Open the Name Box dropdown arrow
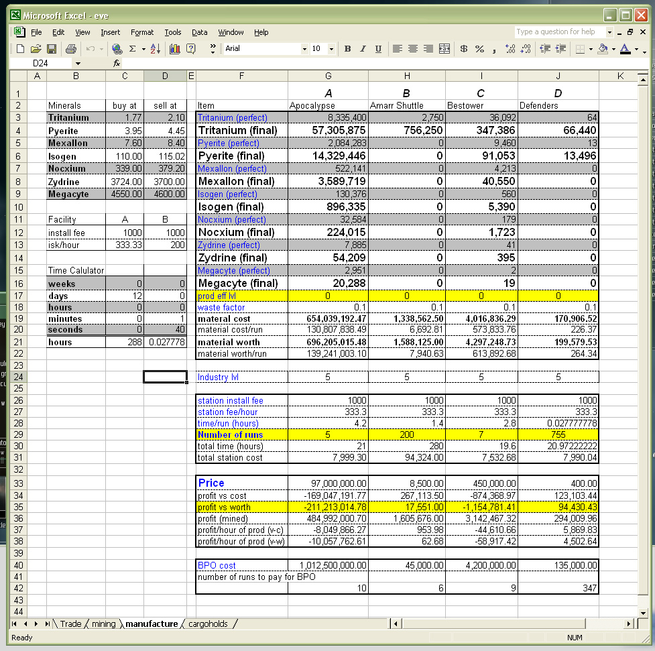 point(78,64)
